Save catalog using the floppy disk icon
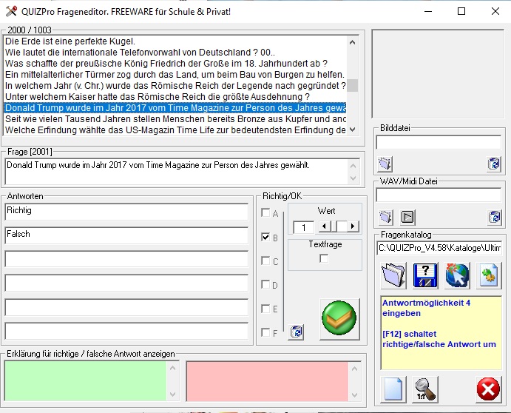 [x=425, y=275]
